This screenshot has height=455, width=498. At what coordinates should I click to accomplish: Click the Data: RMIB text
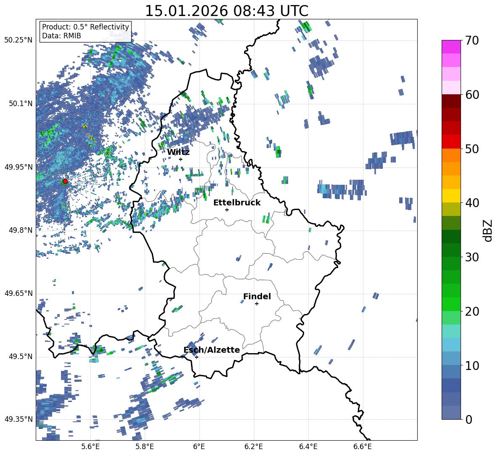point(61,36)
